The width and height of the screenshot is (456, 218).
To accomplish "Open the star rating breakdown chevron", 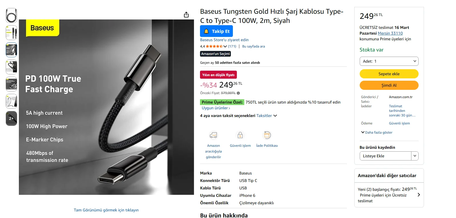I will [x=225, y=46].
